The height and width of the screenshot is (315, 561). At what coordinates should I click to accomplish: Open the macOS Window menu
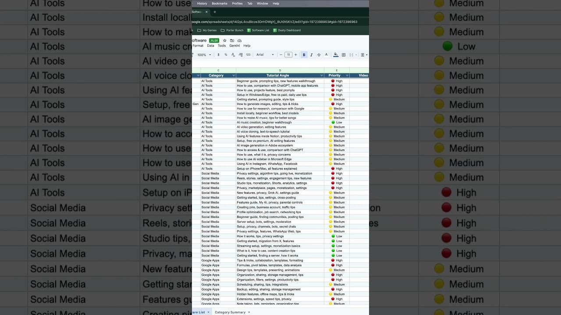click(x=263, y=3)
